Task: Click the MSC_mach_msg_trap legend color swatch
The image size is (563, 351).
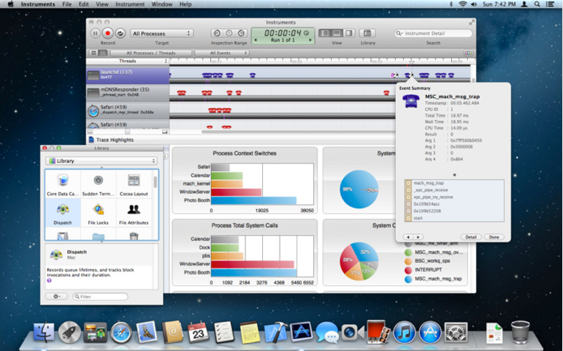Action: coord(408,279)
